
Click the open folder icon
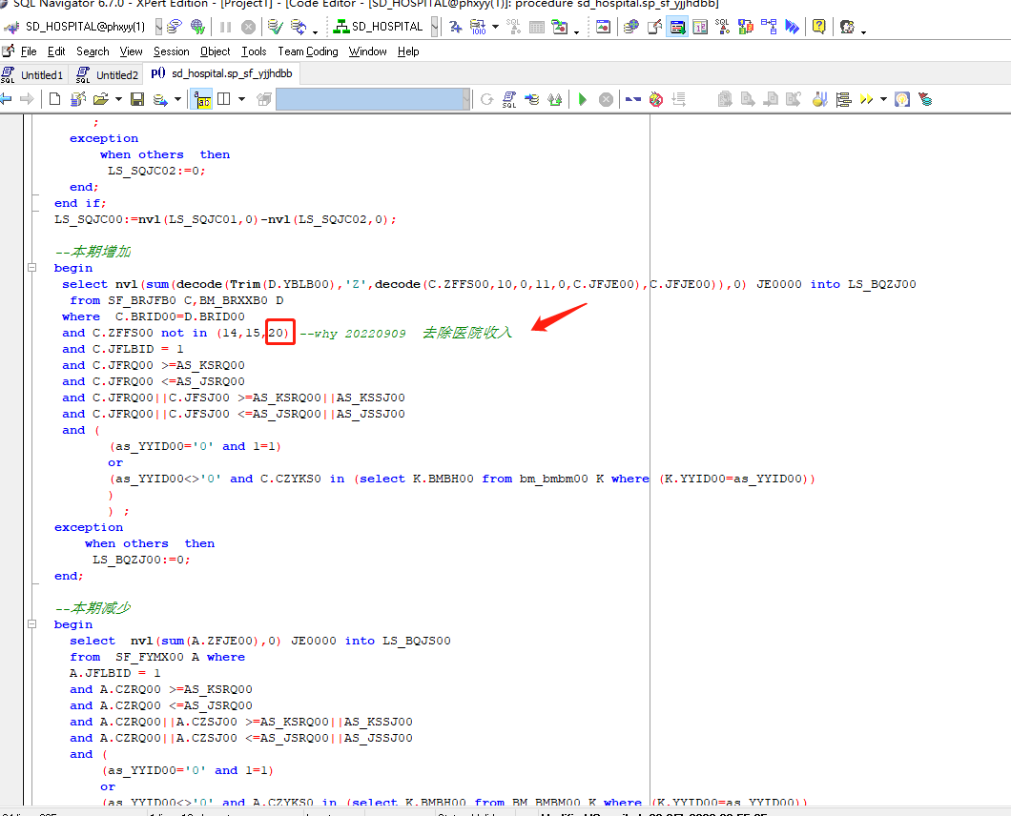(x=100, y=99)
